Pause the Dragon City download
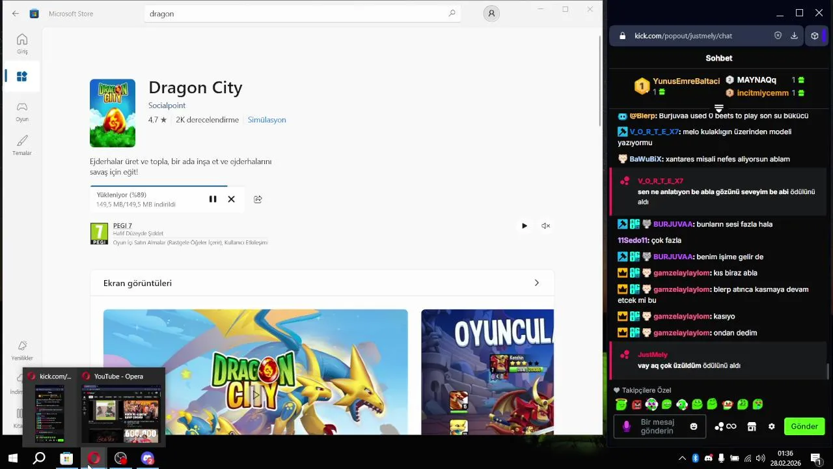This screenshot has width=833, height=469. [x=213, y=199]
